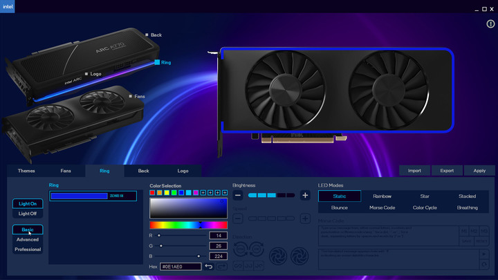Image resolution: width=498 pixels, height=280 pixels.
Task: Set LED mode to Rainbow
Action: pyautogui.click(x=382, y=196)
